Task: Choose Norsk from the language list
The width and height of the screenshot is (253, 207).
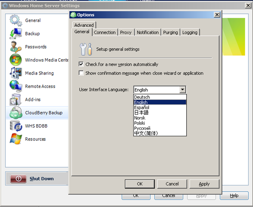Action: pos(160,118)
